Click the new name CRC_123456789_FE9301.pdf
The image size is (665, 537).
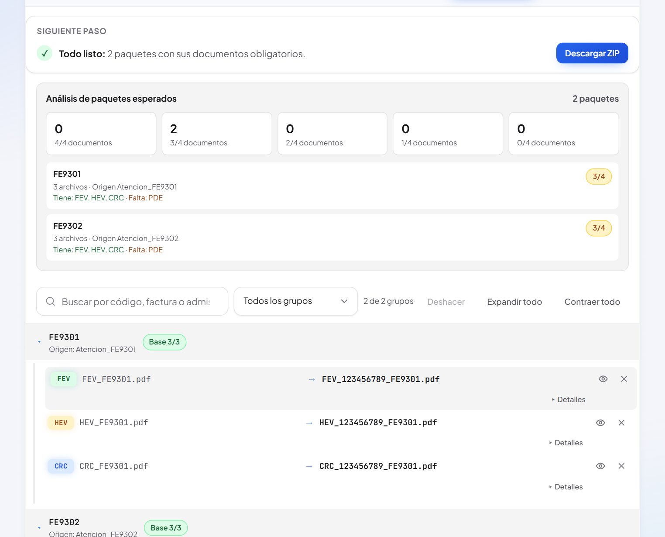378,466
